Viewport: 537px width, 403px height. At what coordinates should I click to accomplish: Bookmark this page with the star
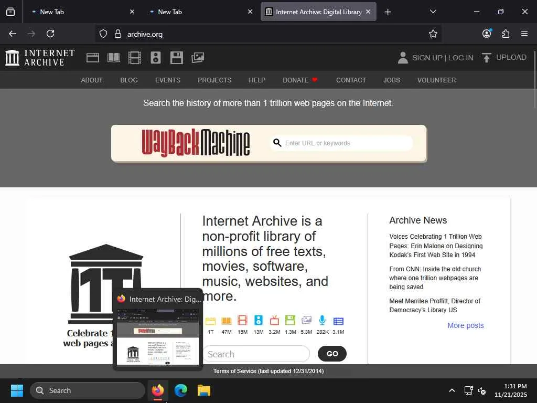[x=433, y=34]
